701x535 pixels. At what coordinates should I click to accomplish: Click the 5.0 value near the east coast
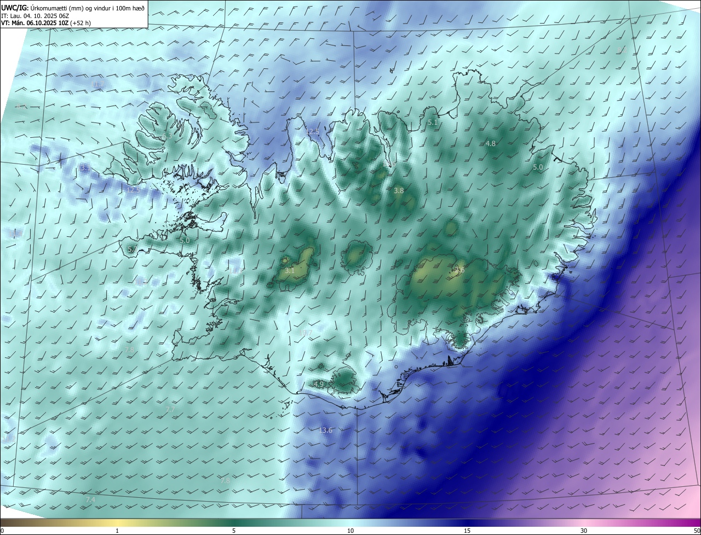[x=538, y=167]
